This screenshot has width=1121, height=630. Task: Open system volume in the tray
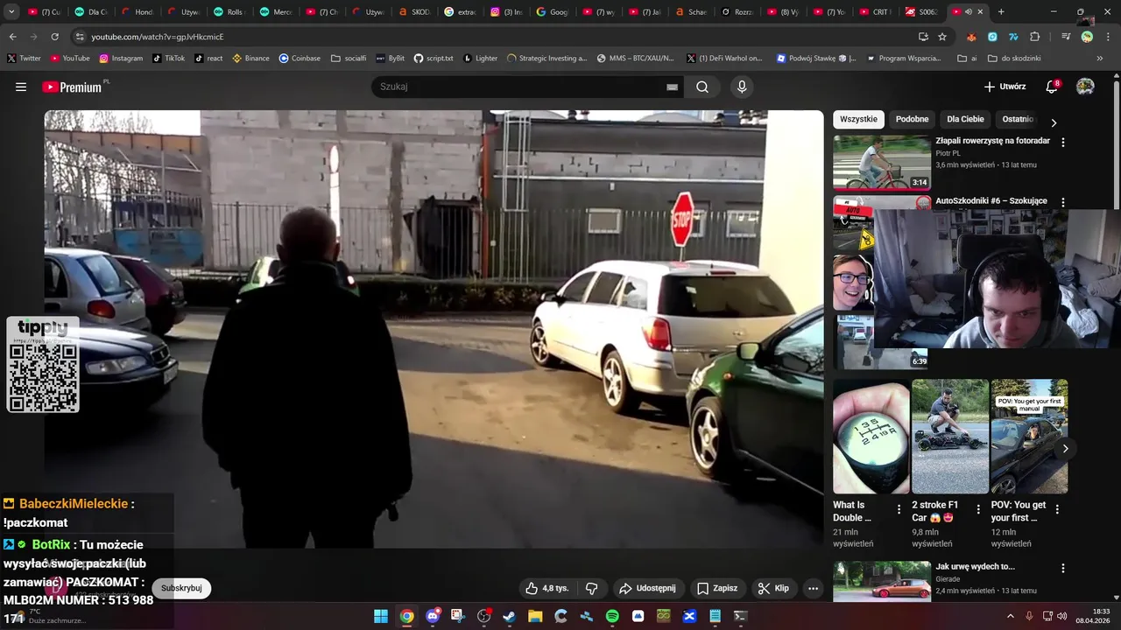1061,616
